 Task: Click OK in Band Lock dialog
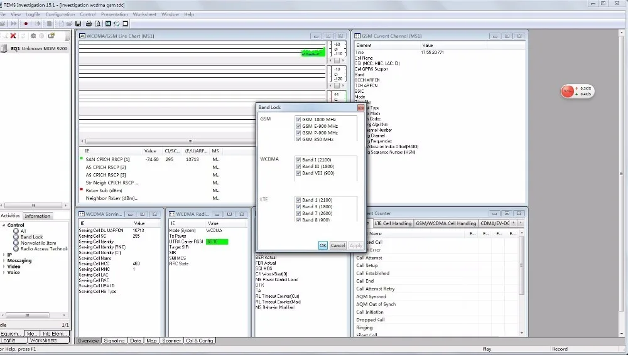click(x=323, y=245)
